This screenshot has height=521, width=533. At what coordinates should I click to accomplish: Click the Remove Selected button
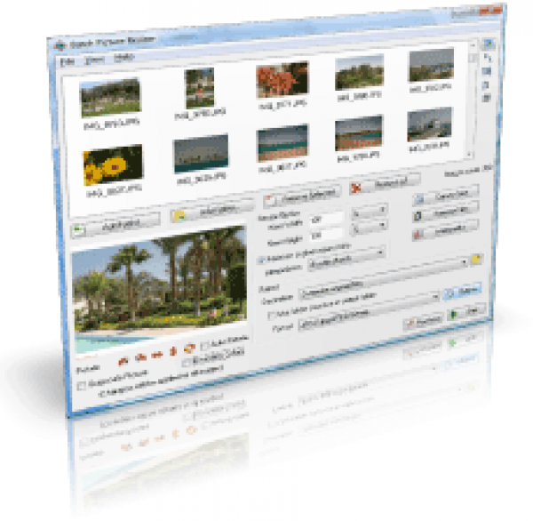click(x=302, y=196)
